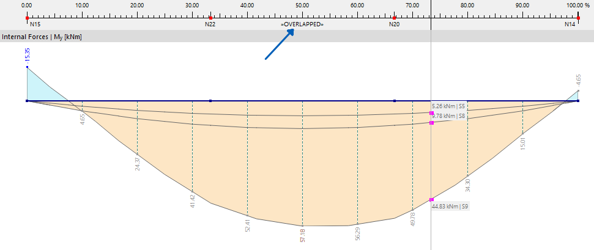Click the N15 node marker on ruler
The width and height of the screenshot is (594, 250).
27,18
